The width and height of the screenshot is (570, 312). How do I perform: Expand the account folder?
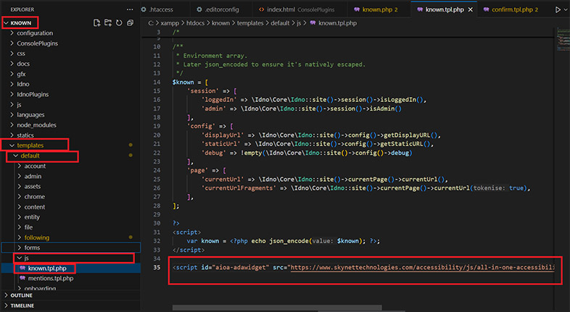(x=35, y=166)
